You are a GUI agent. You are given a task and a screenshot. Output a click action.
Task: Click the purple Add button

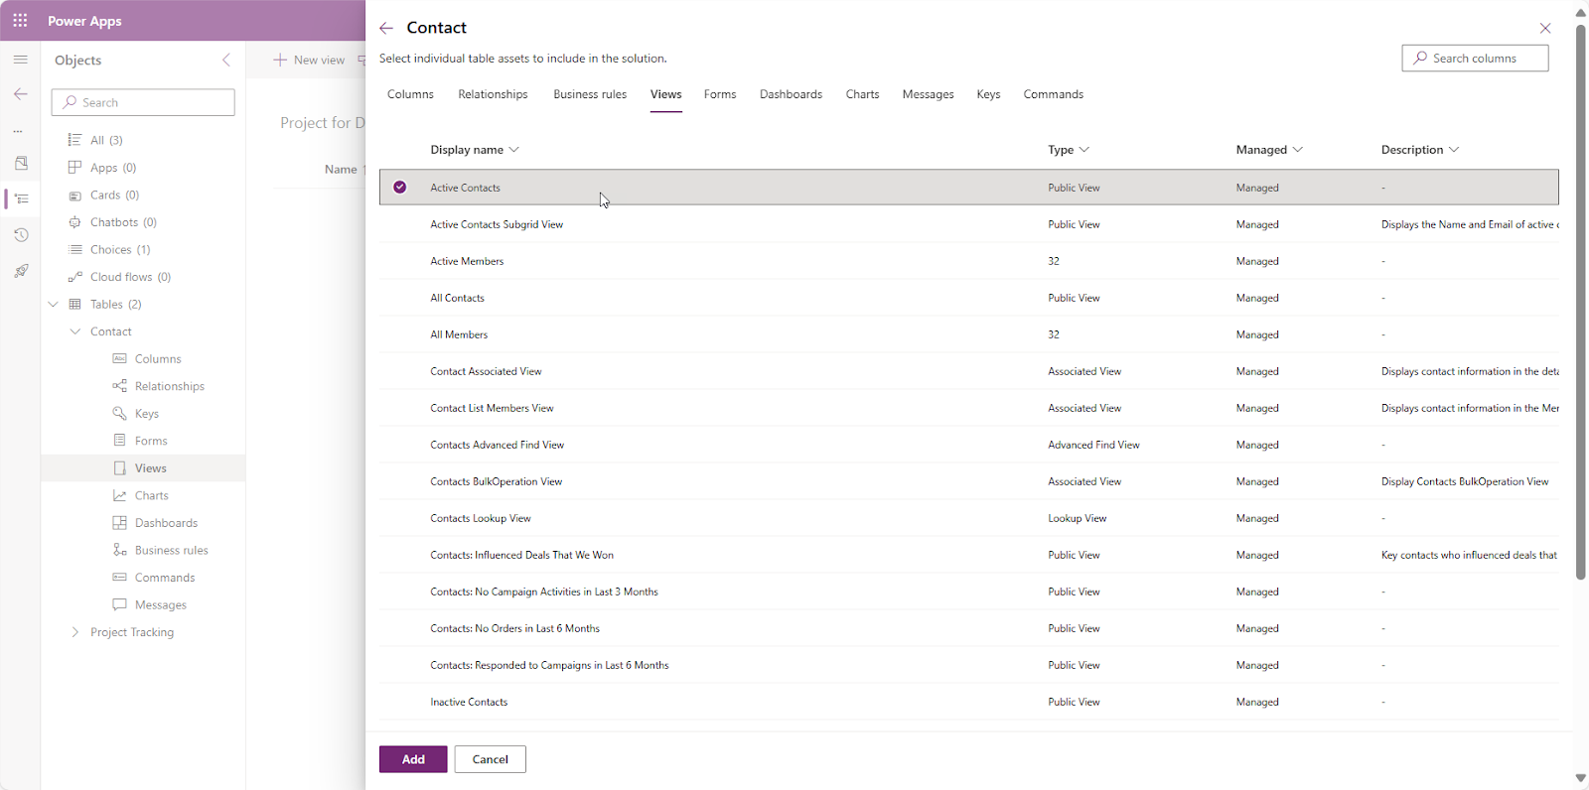[x=413, y=759]
